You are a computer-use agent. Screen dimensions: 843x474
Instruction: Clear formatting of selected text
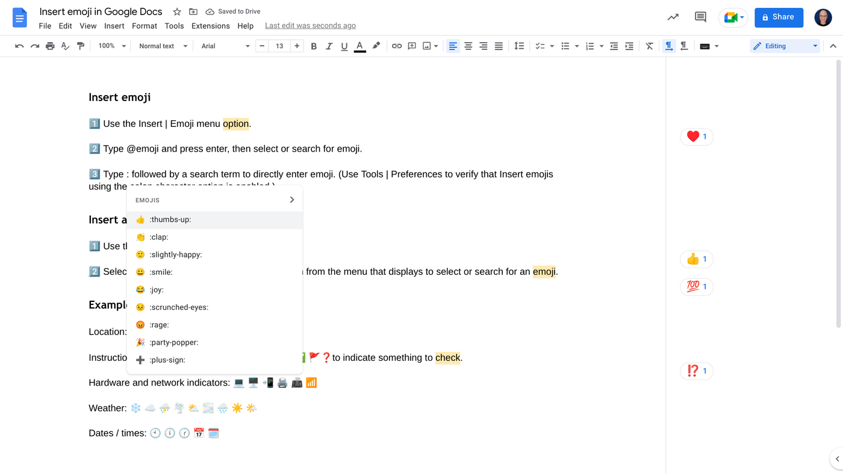pyautogui.click(x=649, y=46)
